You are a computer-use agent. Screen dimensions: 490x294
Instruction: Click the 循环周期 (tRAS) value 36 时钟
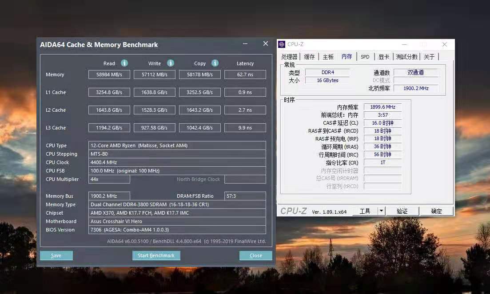(x=382, y=146)
